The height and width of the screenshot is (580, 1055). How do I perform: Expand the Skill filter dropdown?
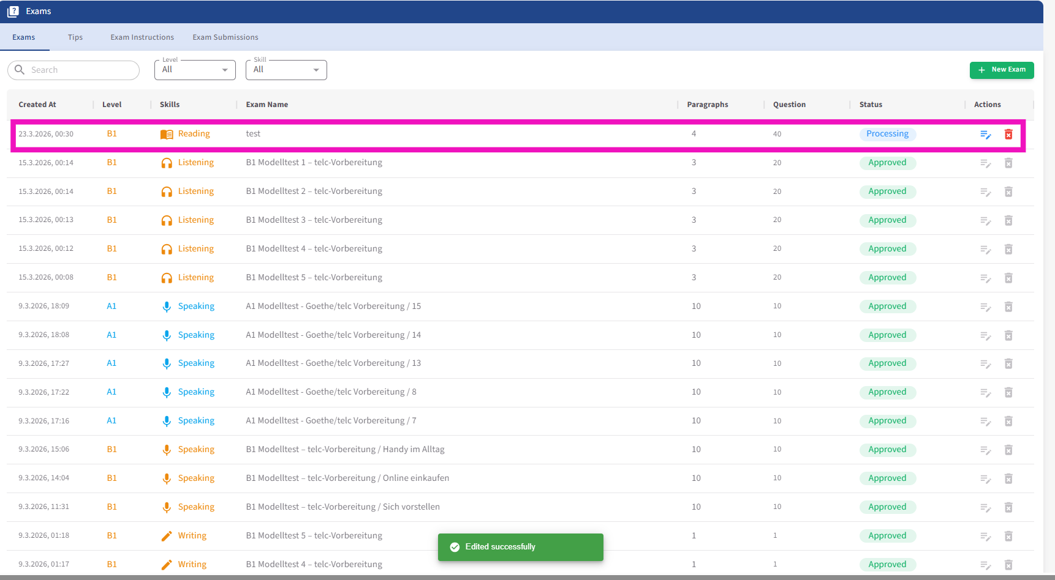(x=286, y=70)
